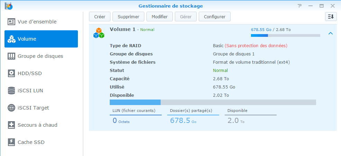Click the Système de fichiers label
Viewport: 341px width, 156px height.
click(x=133, y=62)
